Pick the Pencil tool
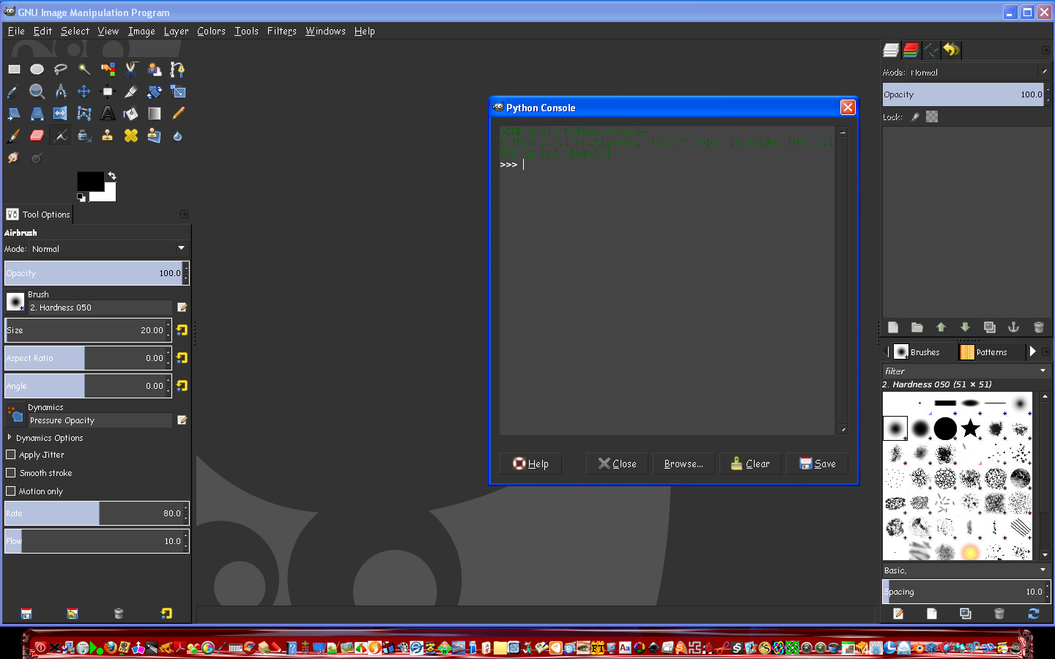 [x=178, y=113]
